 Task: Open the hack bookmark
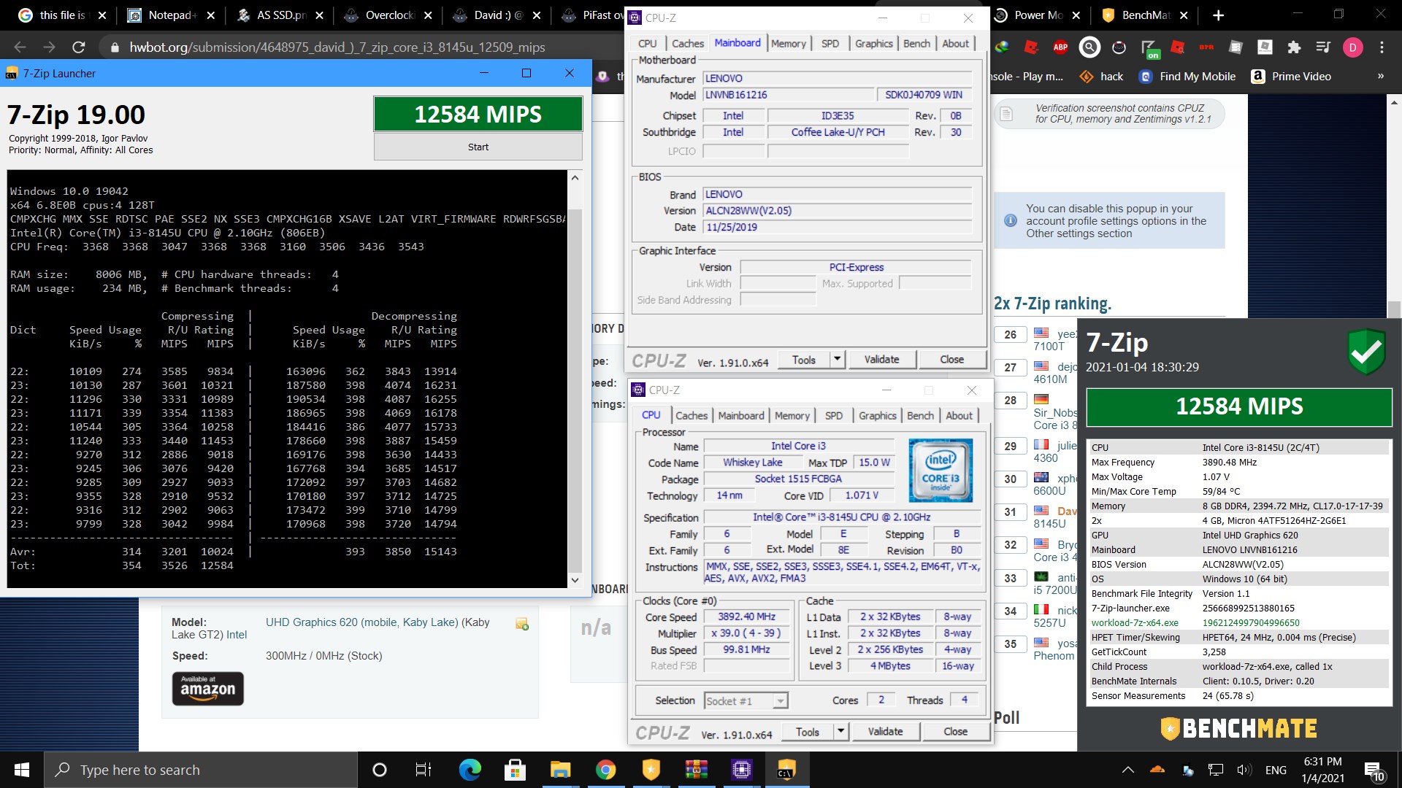click(x=1101, y=77)
